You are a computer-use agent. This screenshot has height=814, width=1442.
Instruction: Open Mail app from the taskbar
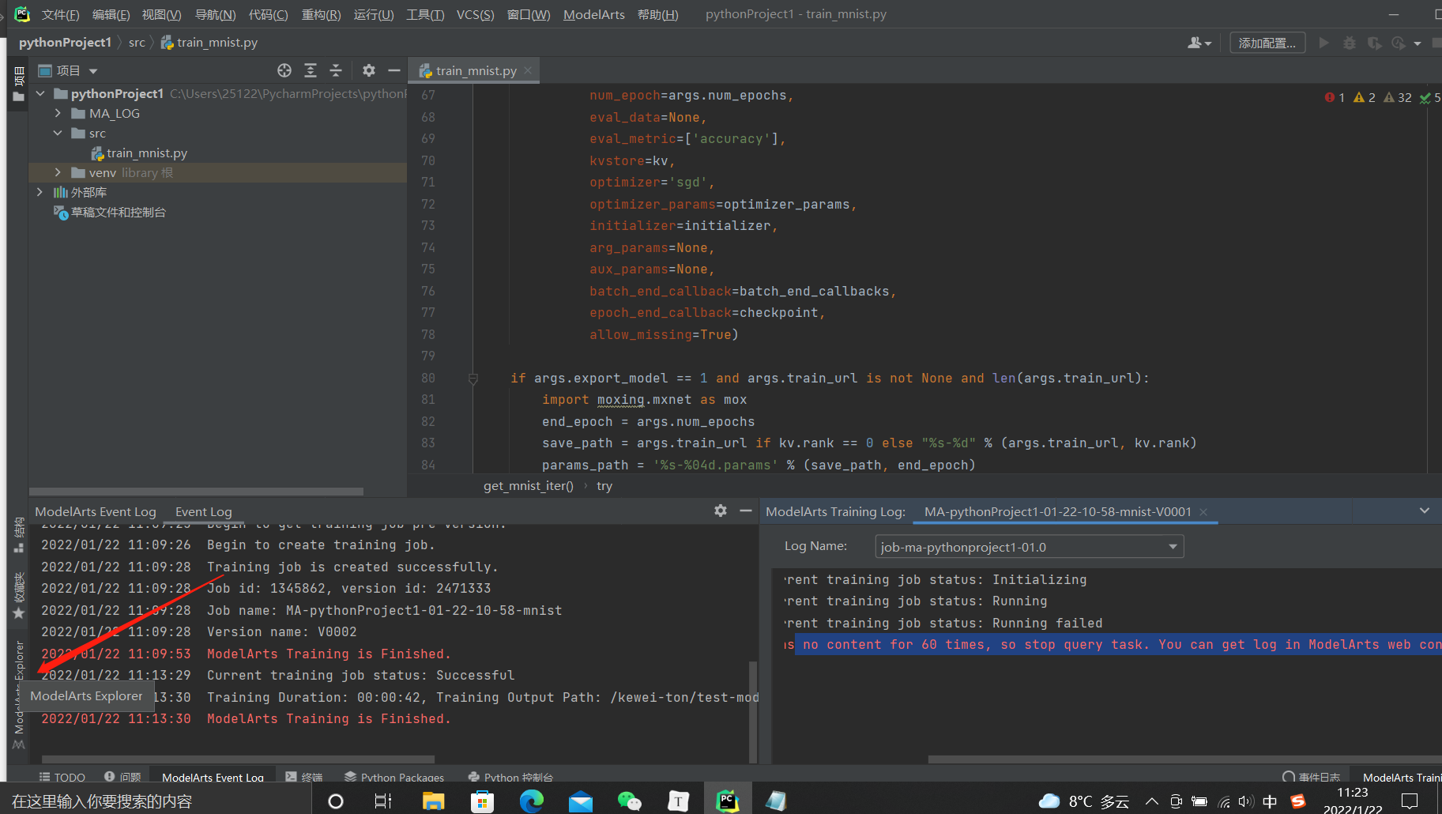(x=581, y=801)
